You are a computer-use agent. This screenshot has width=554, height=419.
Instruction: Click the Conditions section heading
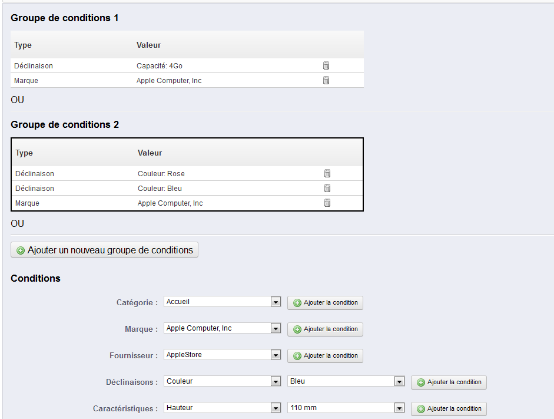35,278
